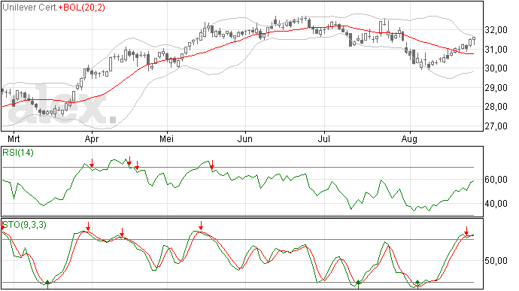Click the stochastic sell arrow in mid-May
The image size is (519, 291).
201,226
